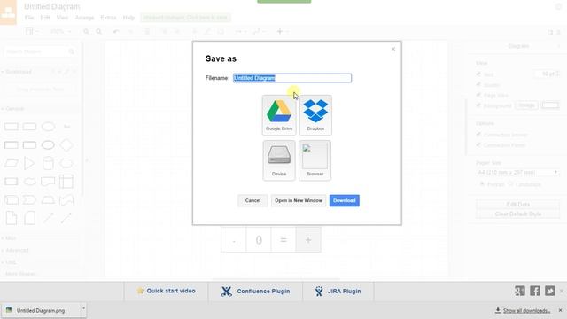
Task: Dismiss the bottom promo bar
Action: click(562, 291)
